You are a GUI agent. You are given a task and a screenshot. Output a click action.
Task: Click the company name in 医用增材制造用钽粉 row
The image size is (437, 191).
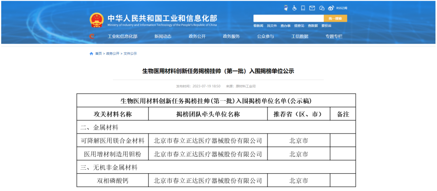208,154
